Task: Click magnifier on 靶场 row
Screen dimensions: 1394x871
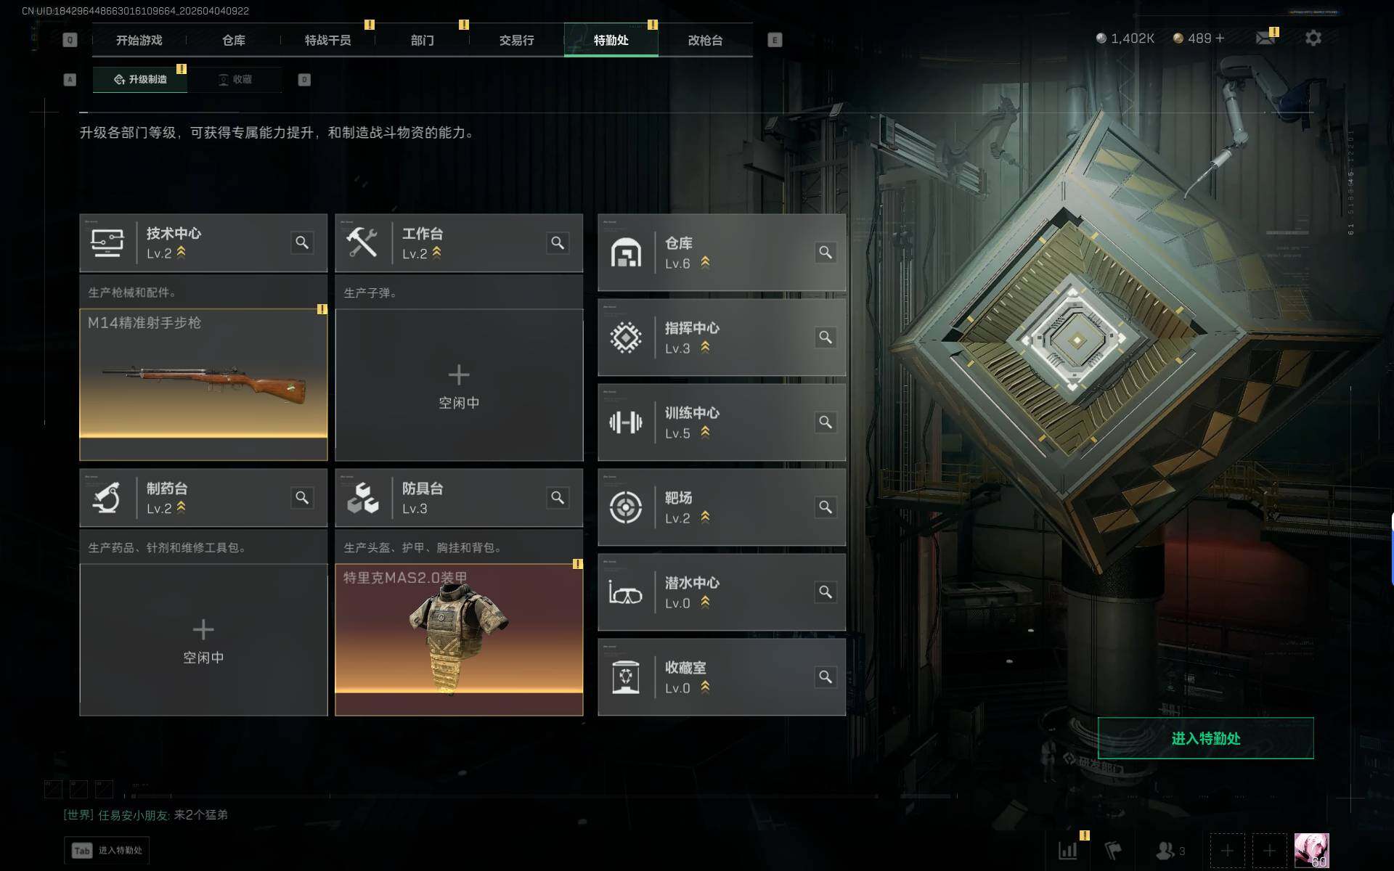Action: [826, 507]
